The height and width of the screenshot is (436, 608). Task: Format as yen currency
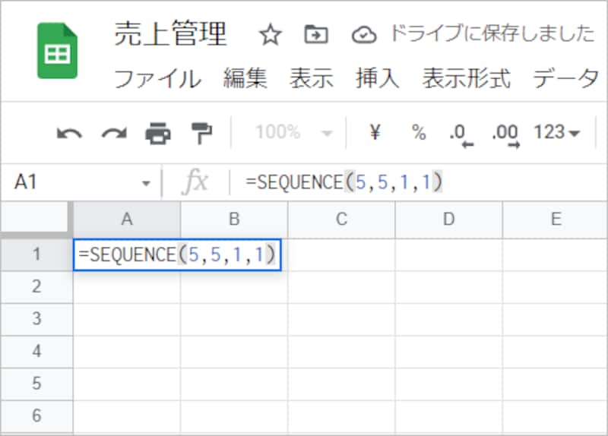375,132
